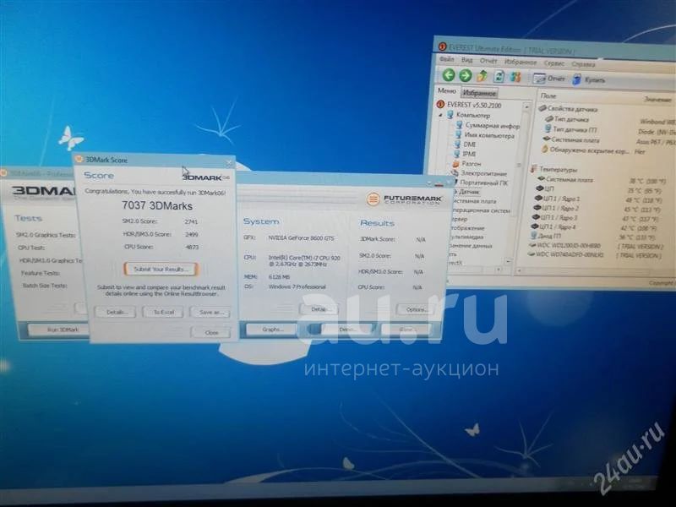Click the Поле column header
The height and width of the screenshot is (507, 676).
pyautogui.click(x=548, y=95)
